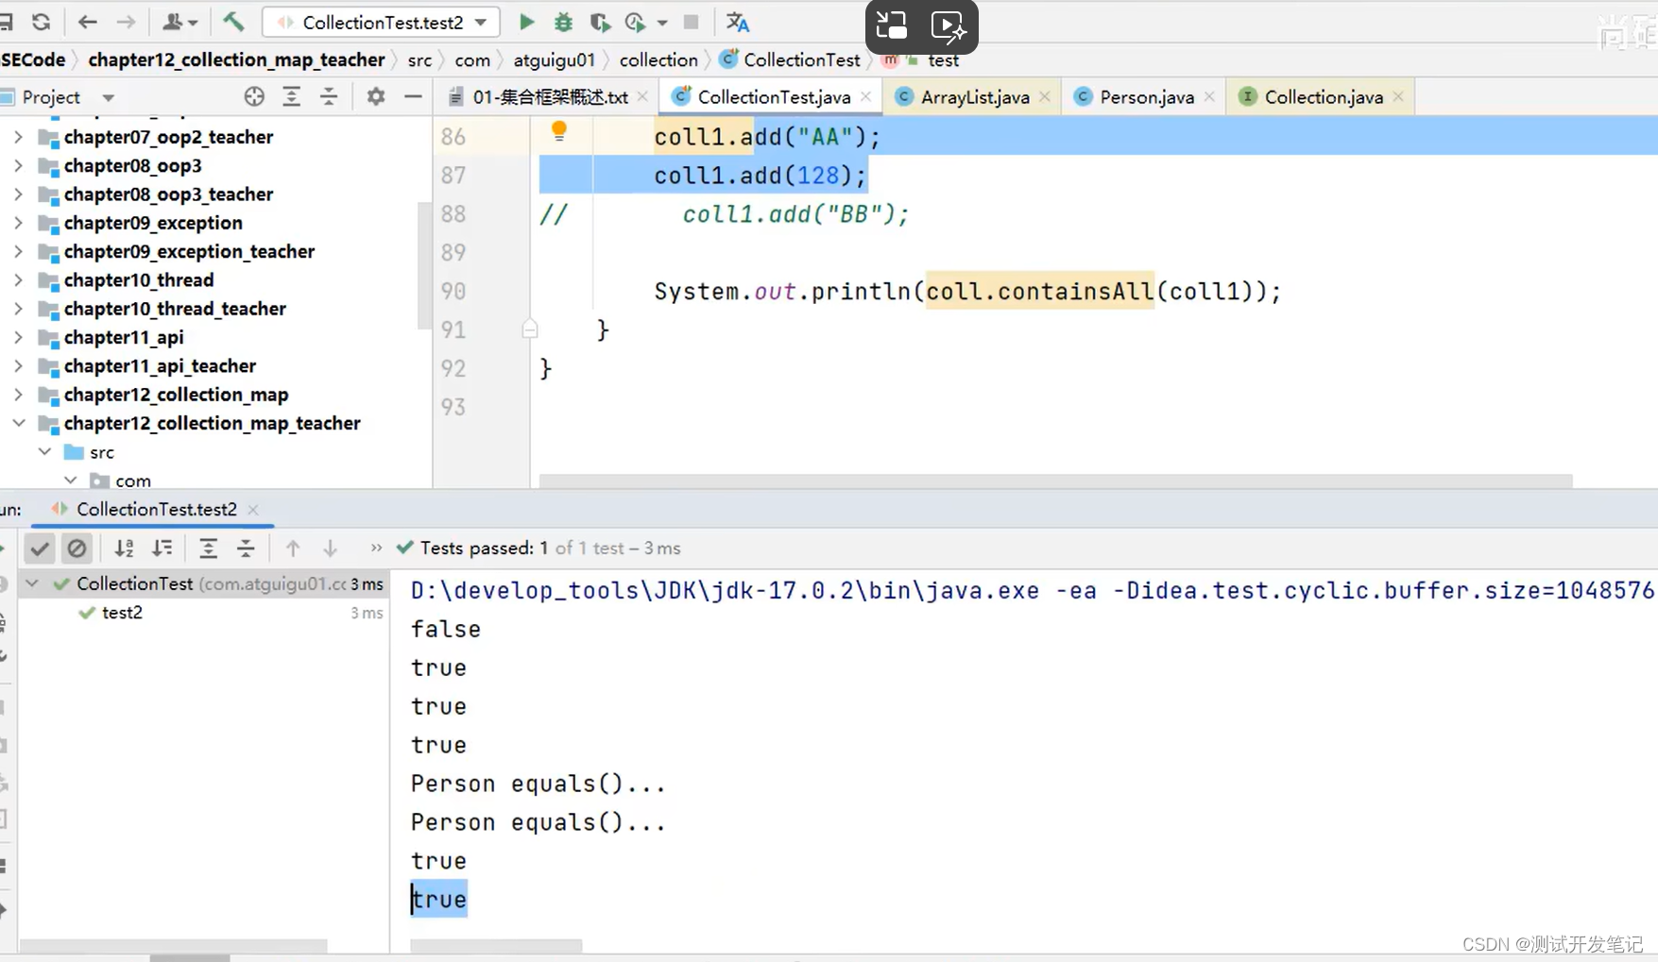This screenshot has width=1658, height=962.
Task: Expand chapter11_api folder
Action: tap(18, 337)
